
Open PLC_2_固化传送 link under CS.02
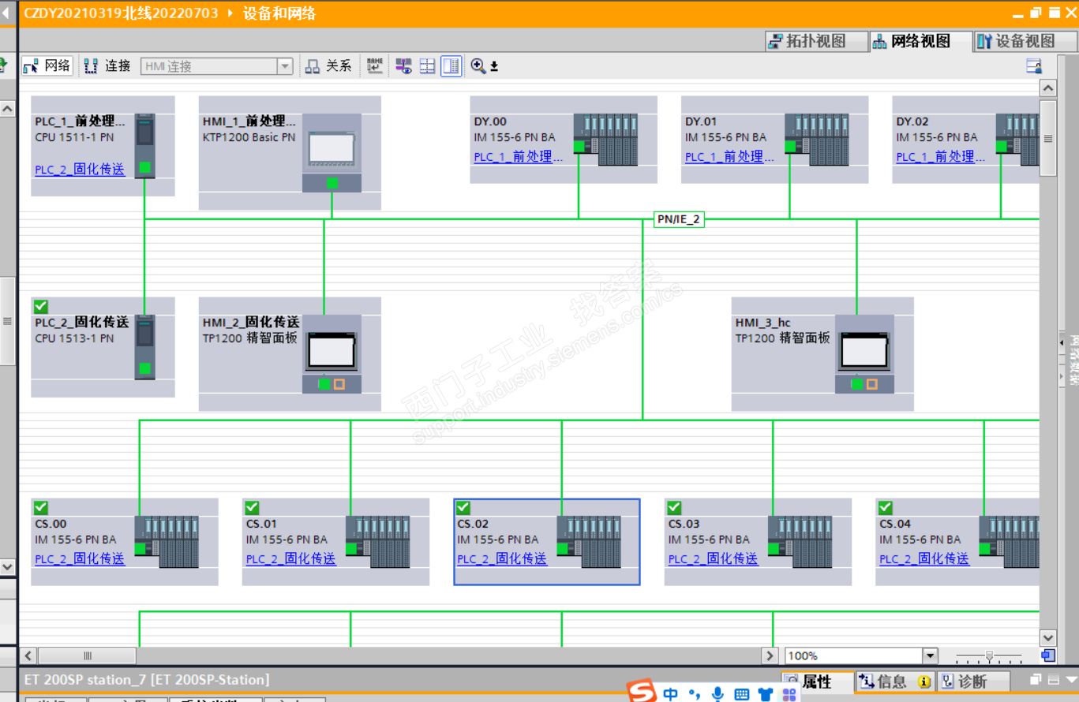pos(502,559)
